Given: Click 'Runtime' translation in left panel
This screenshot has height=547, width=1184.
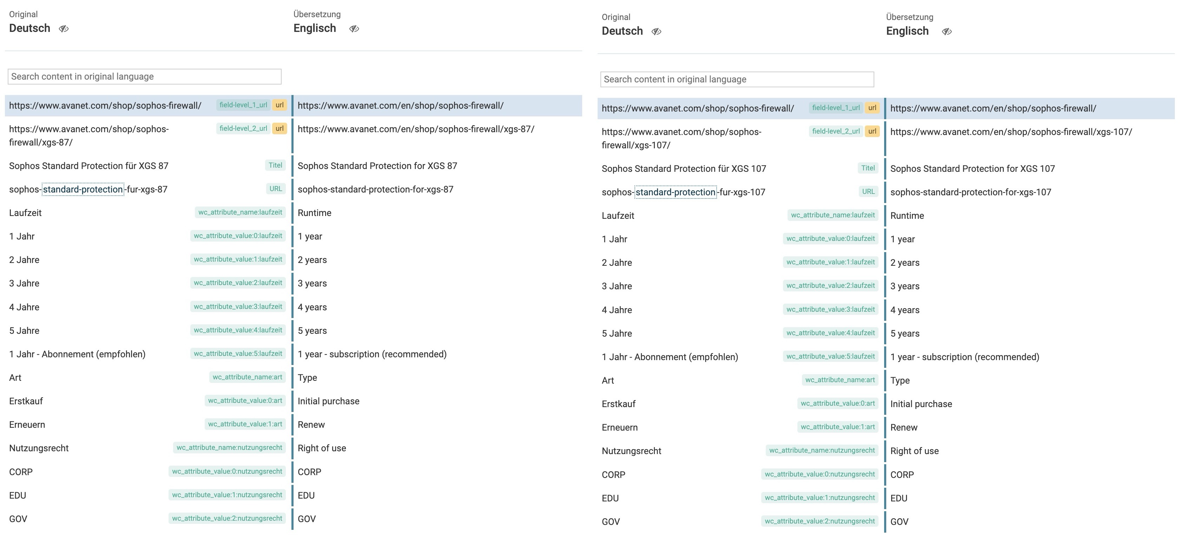Looking at the screenshot, I should click(x=314, y=213).
